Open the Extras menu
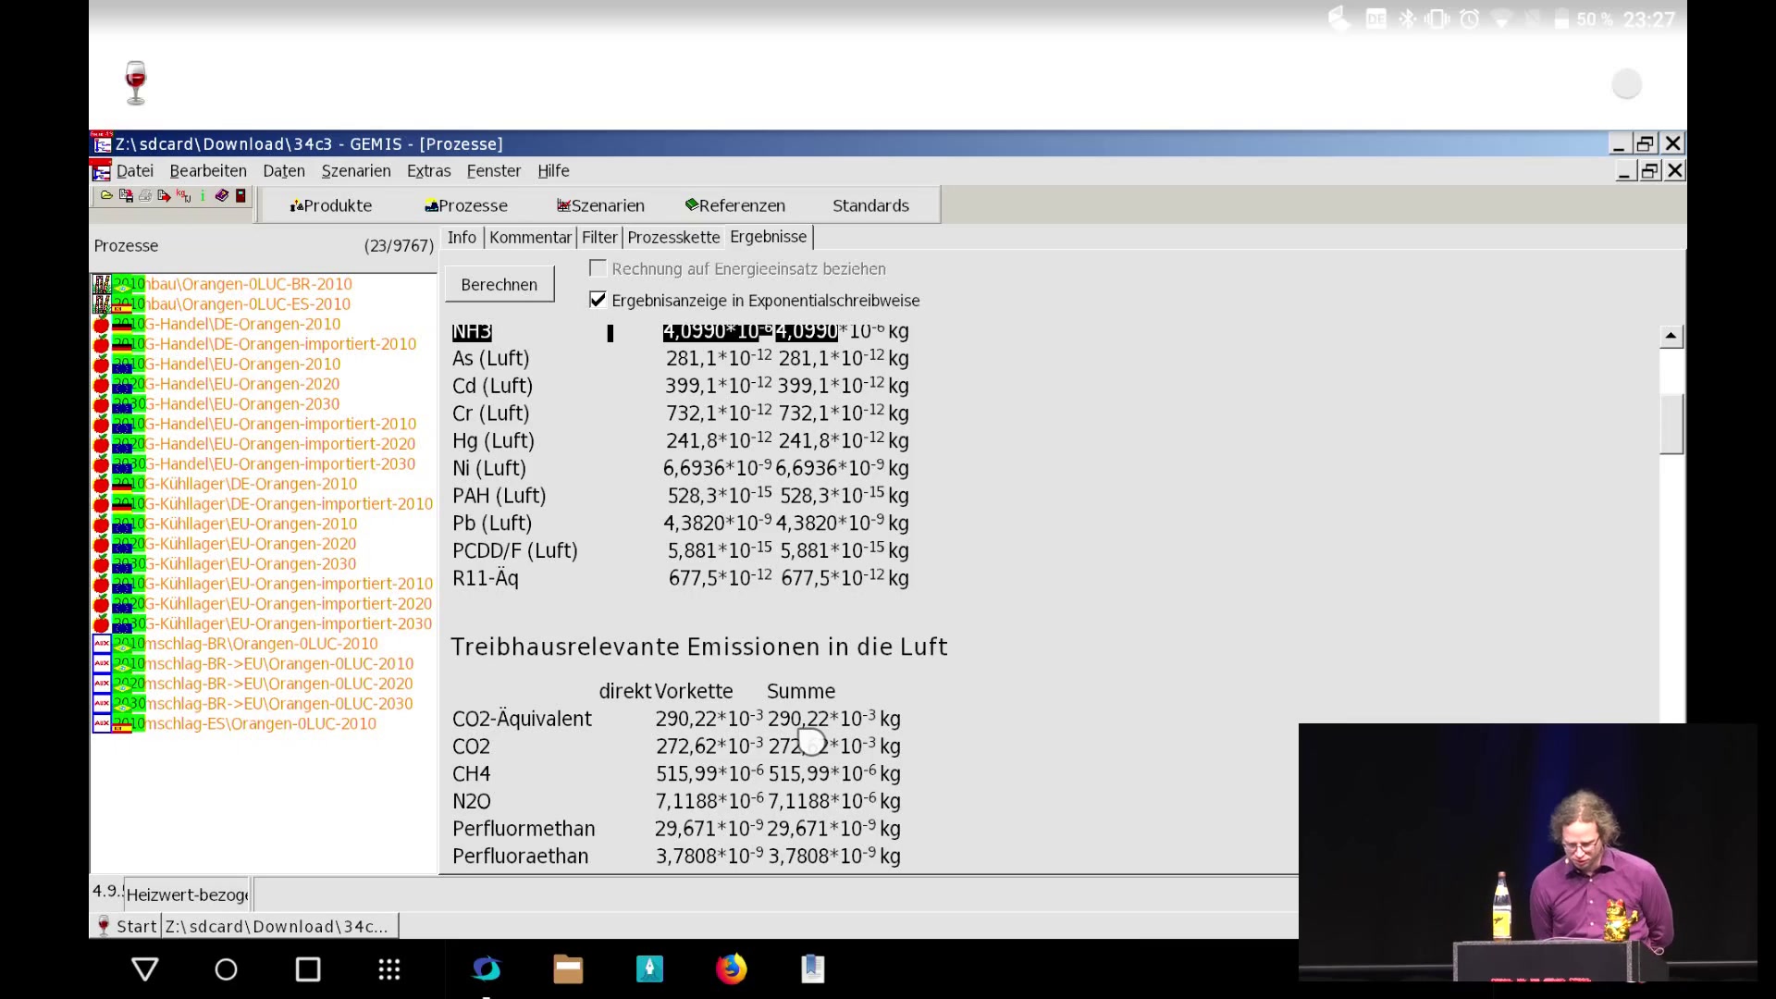 [x=429, y=171]
